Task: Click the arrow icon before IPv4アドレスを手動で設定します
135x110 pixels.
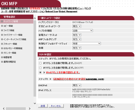Action: click(x=44, y=72)
